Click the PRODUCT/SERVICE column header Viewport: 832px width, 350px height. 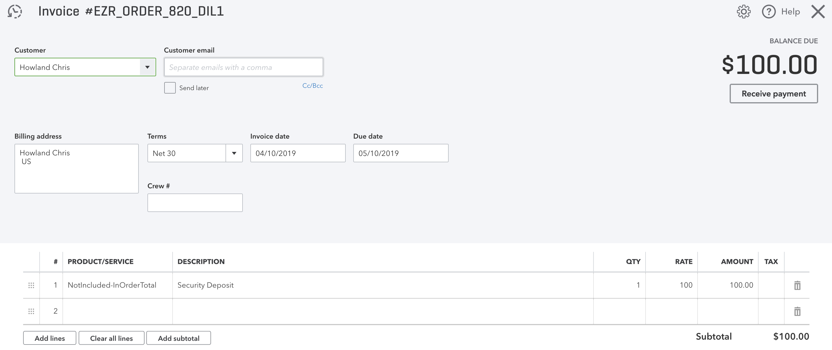point(100,262)
